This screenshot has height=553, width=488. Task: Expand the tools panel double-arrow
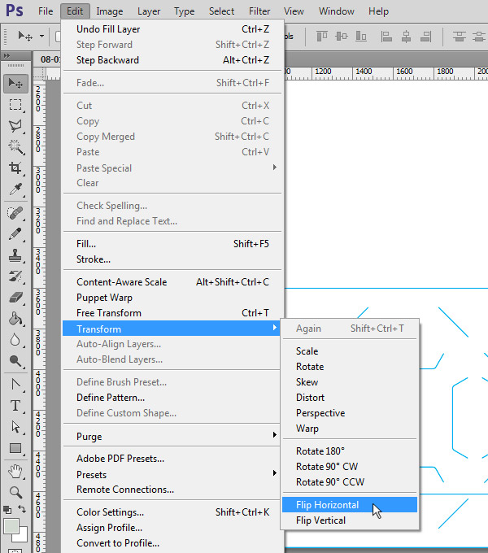point(7,56)
